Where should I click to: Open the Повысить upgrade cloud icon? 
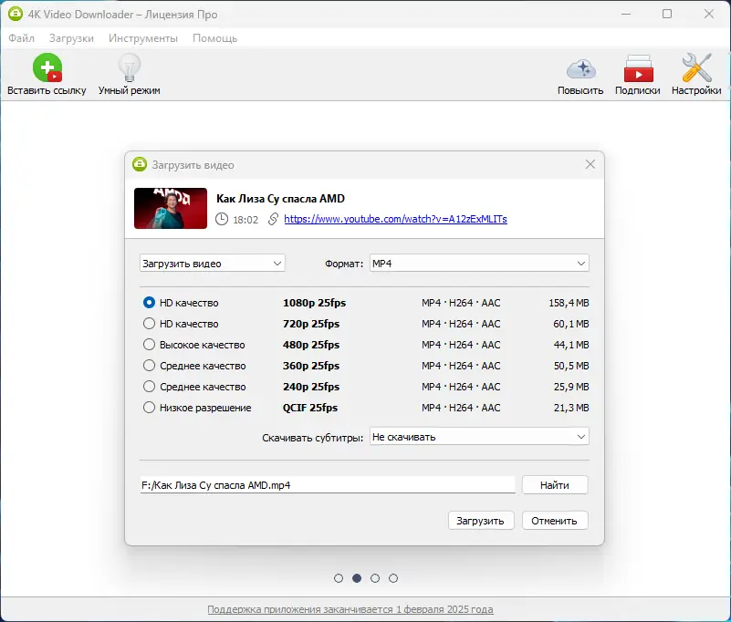pos(581,69)
